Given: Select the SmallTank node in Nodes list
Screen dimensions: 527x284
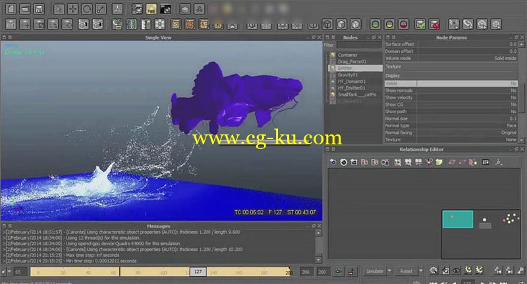Looking at the screenshot, I should pos(357,95).
